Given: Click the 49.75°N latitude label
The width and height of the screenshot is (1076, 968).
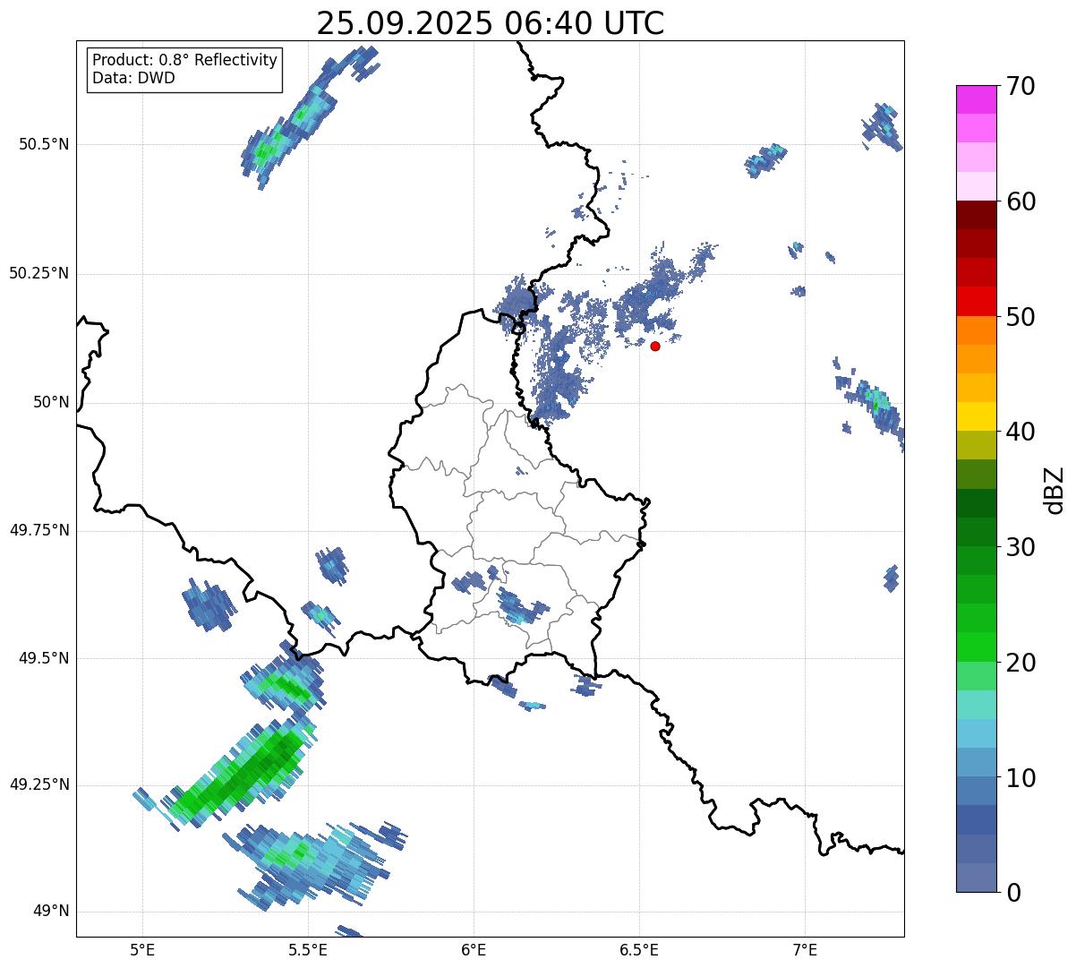Looking at the screenshot, I should point(38,530).
